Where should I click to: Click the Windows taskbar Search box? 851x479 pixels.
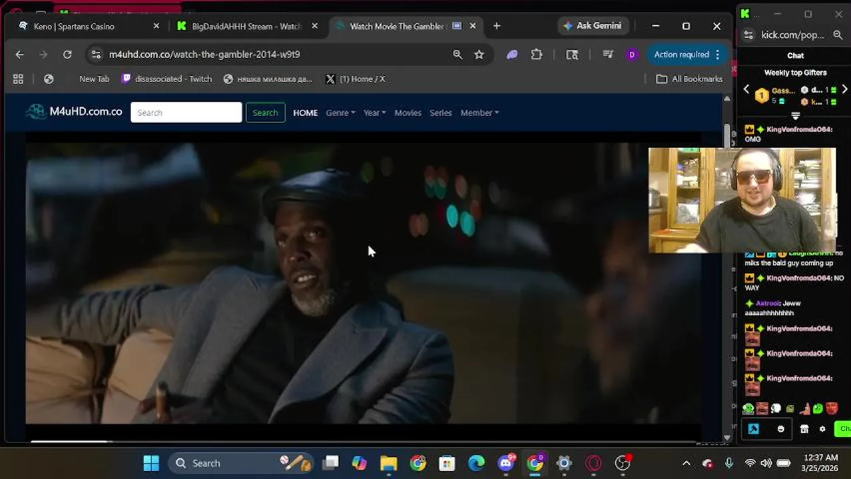coord(240,463)
